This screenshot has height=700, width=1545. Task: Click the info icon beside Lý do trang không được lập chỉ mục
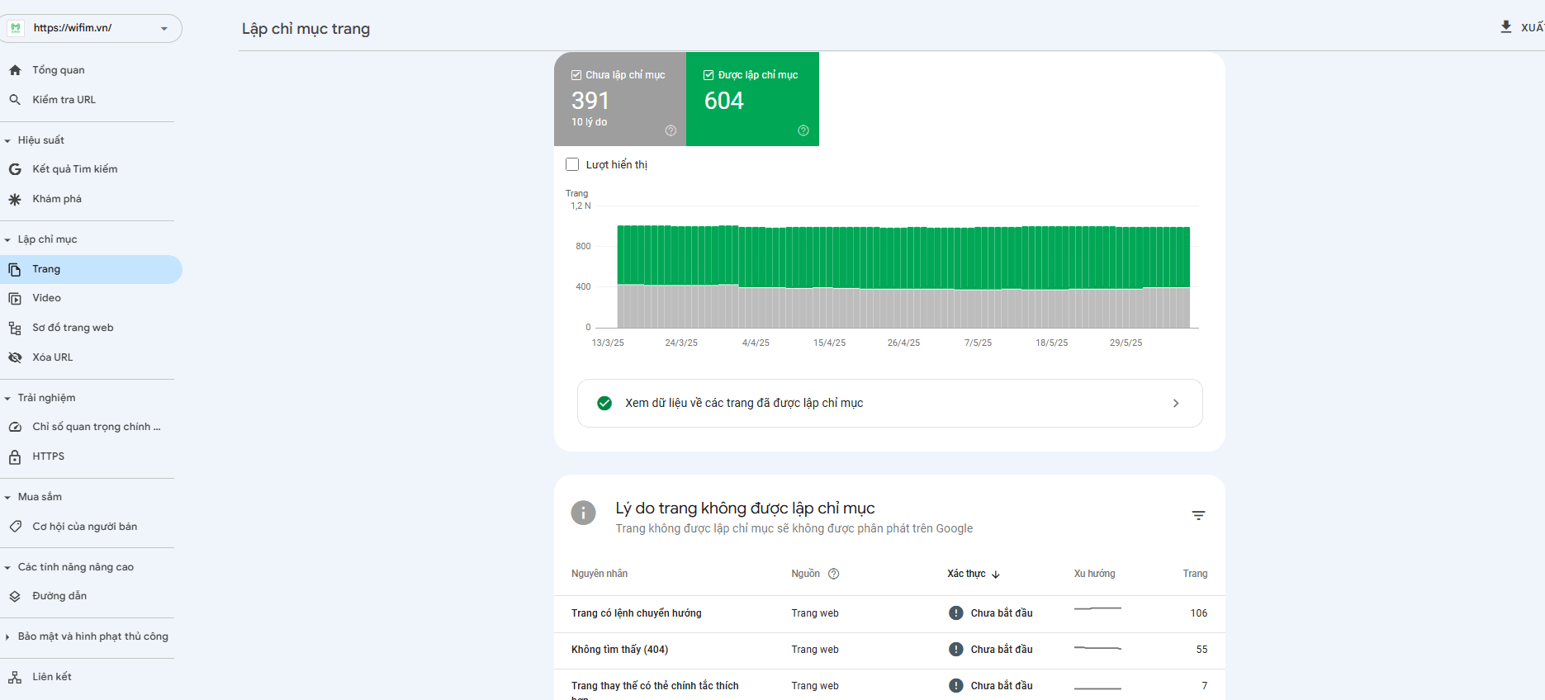point(583,513)
